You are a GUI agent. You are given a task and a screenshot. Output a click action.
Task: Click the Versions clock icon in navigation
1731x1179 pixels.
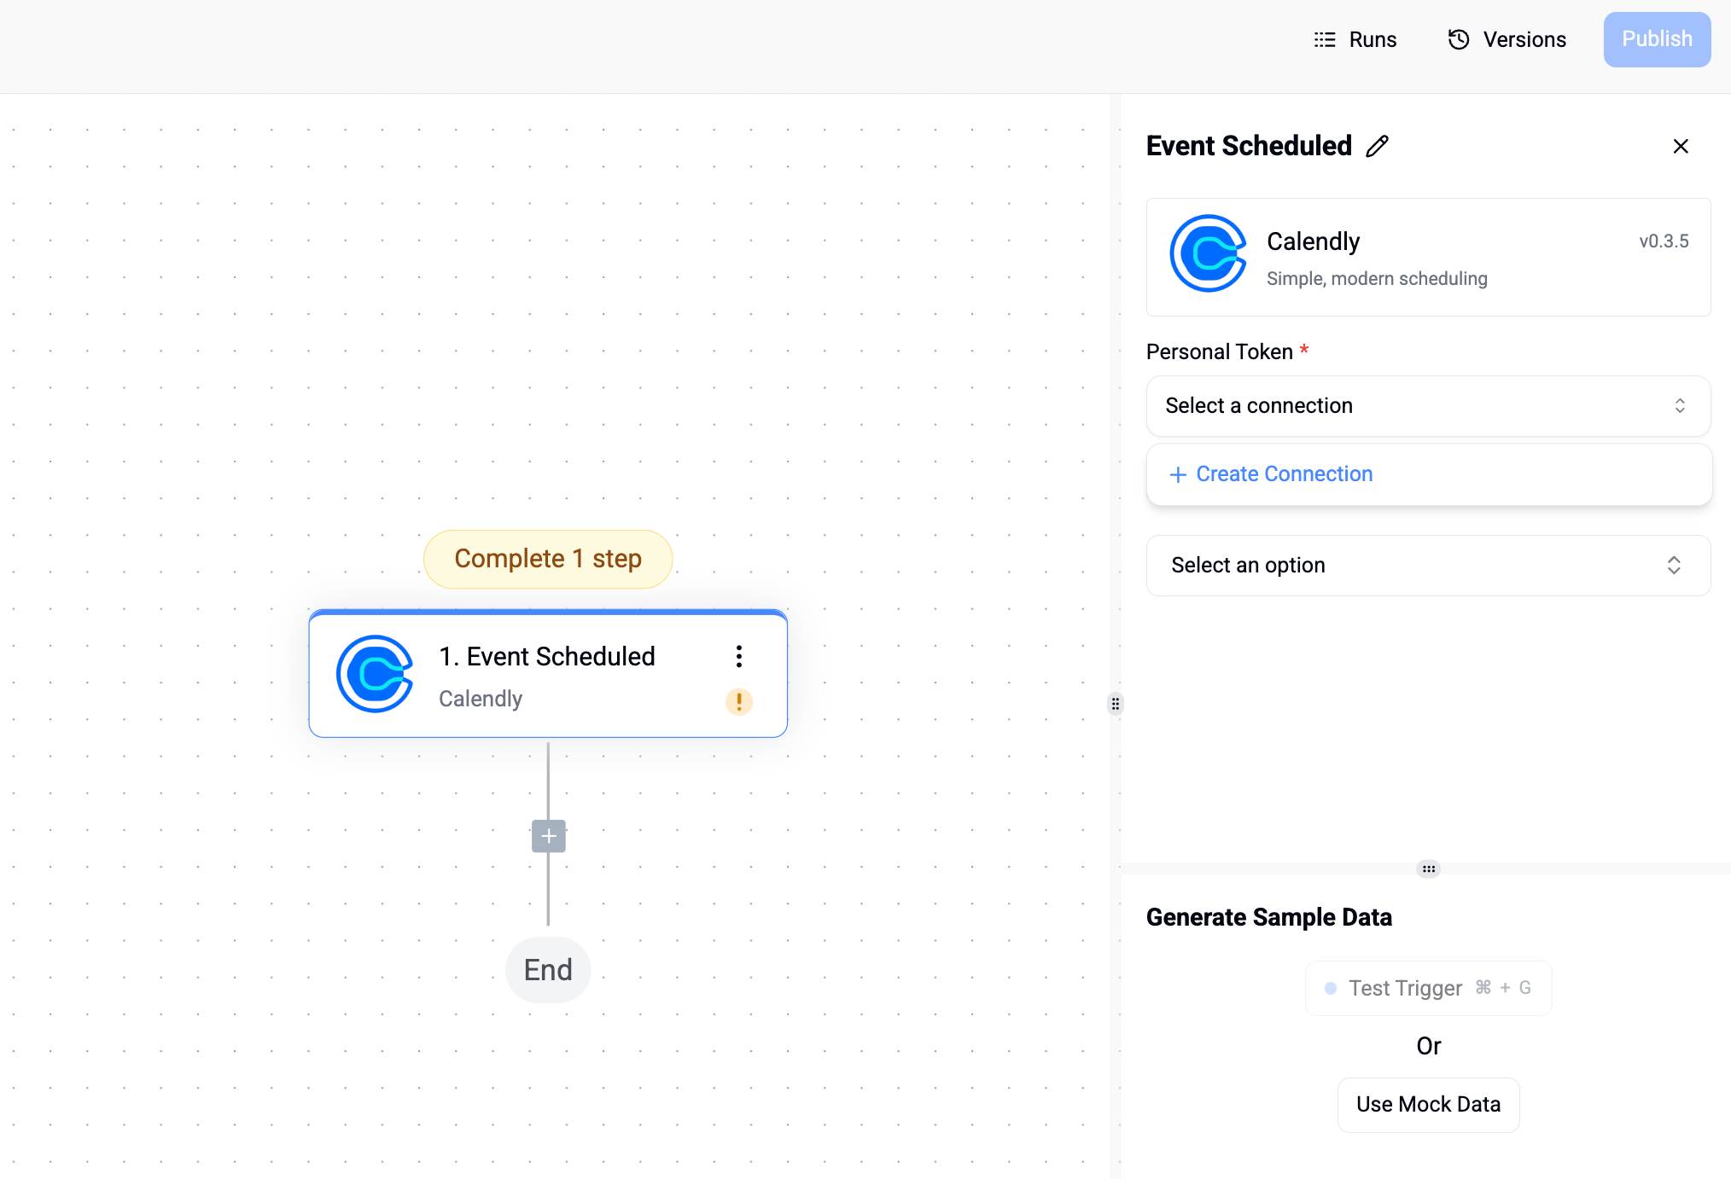click(1460, 38)
